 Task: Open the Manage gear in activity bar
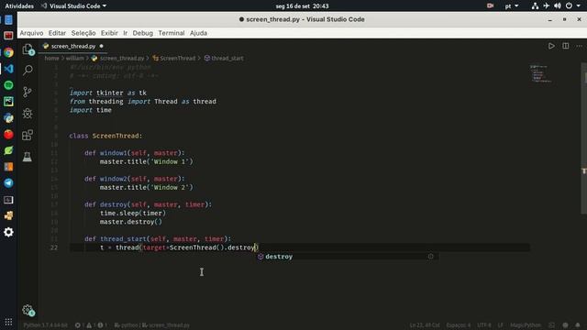pos(28,310)
